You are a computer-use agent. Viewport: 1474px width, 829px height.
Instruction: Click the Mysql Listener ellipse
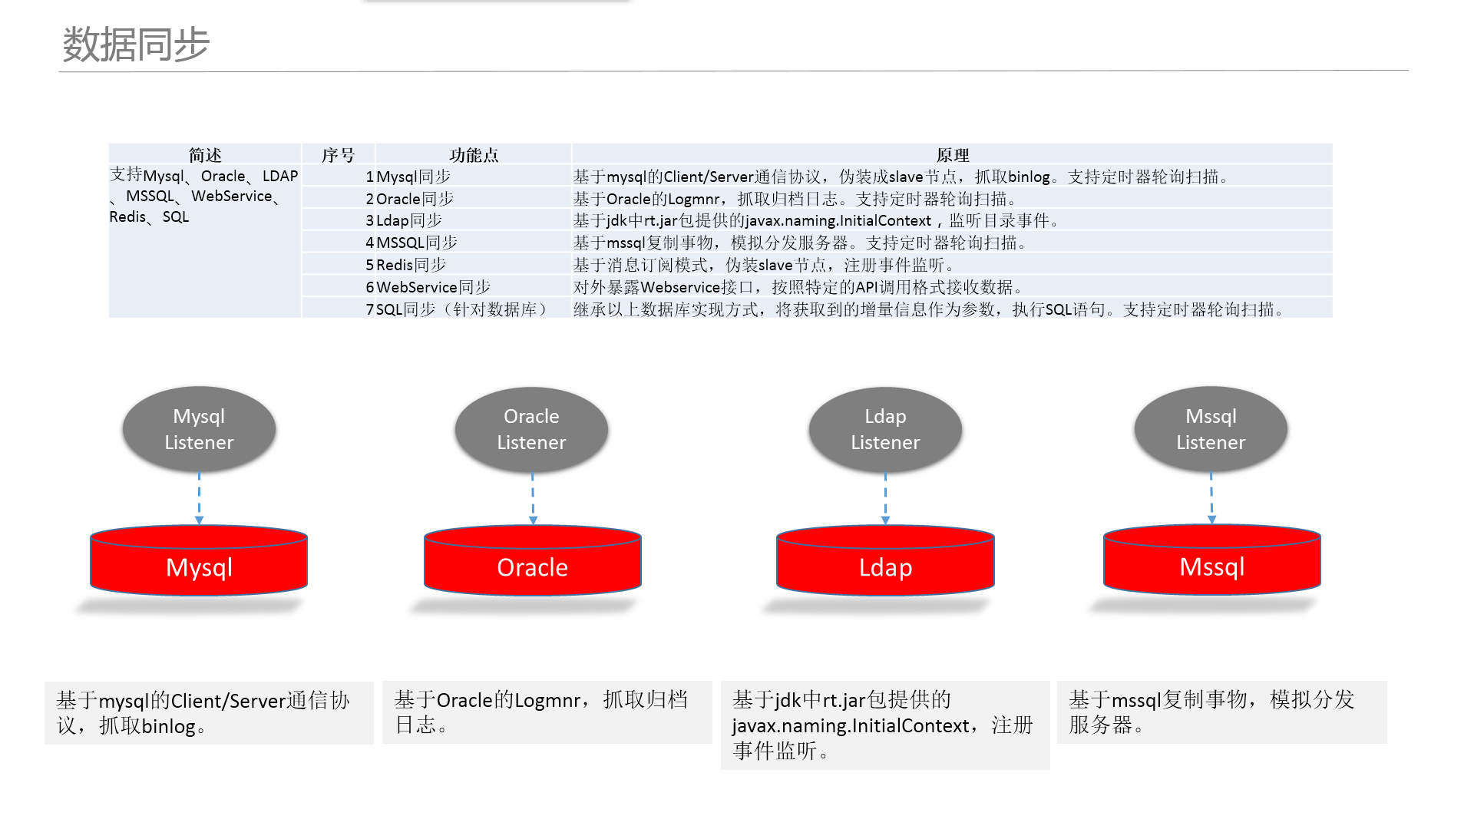tap(199, 429)
